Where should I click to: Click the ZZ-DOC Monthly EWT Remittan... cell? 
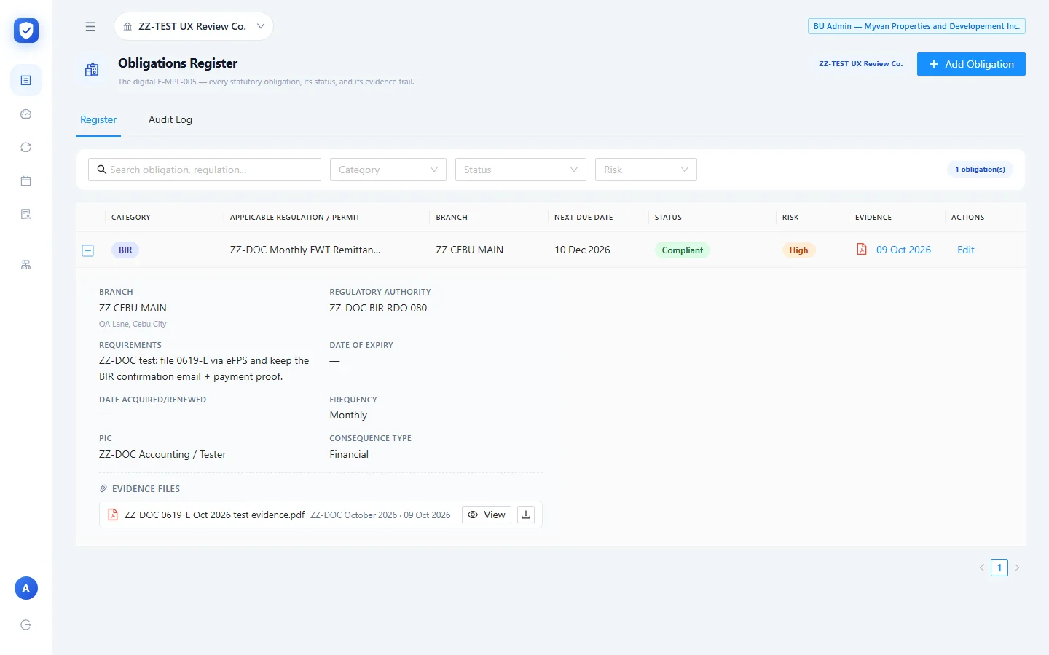point(305,250)
